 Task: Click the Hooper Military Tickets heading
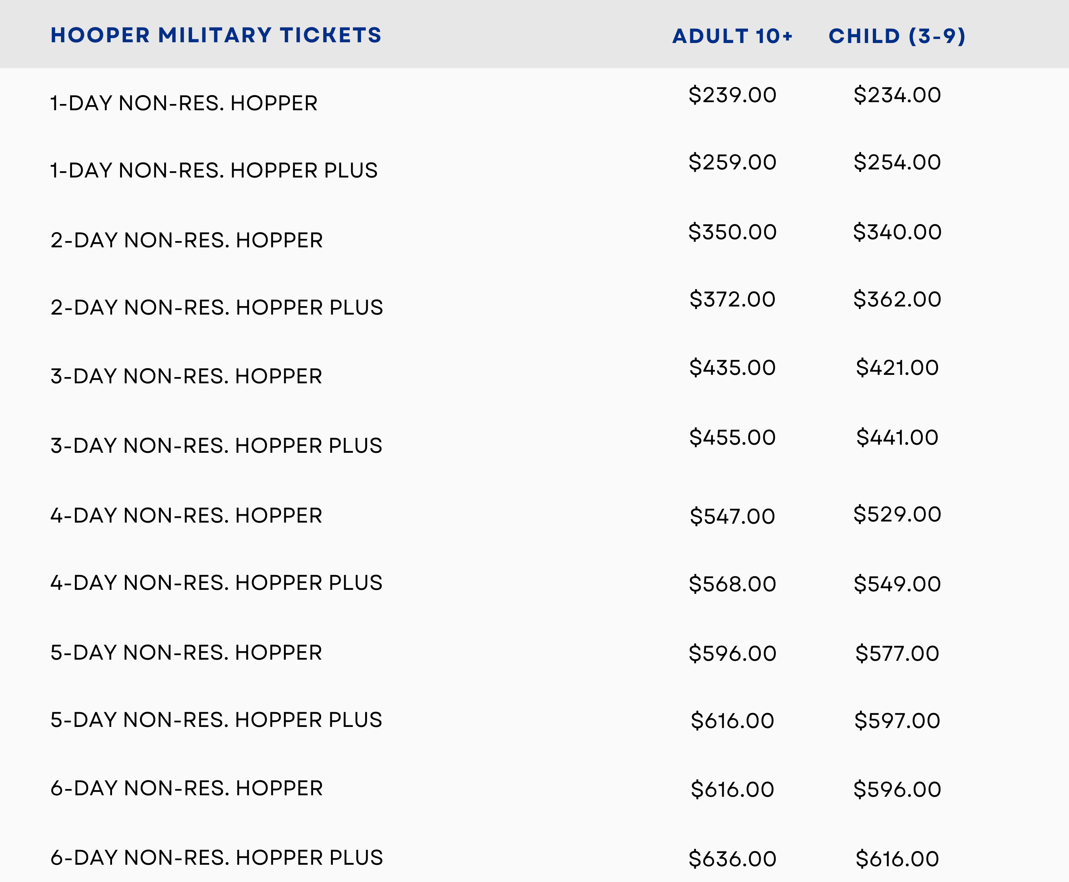[216, 35]
